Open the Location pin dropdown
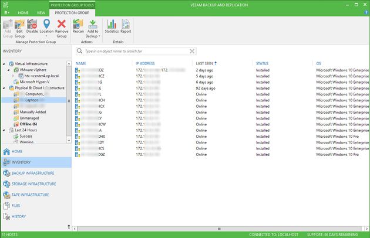The image size is (370, 238). point(46,28)
